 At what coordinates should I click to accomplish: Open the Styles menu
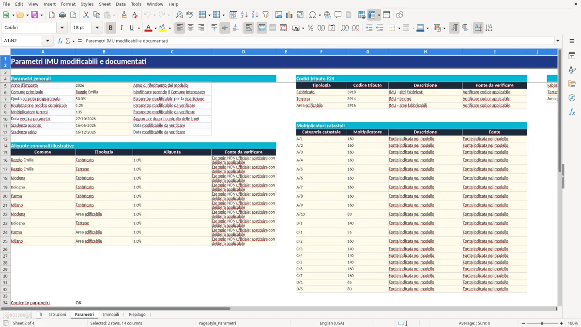pyautogui.click(x=87, y=4)
